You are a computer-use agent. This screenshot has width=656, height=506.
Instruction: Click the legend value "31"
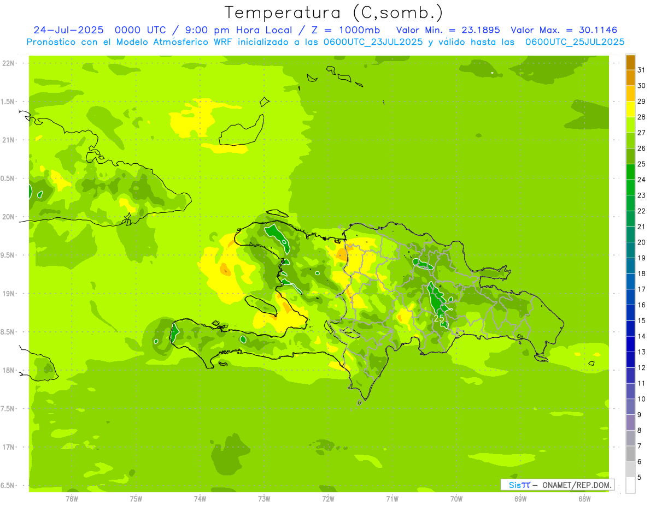coord(641,70)
